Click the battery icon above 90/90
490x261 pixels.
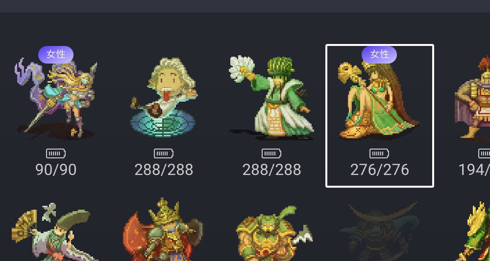coord(56,153)
